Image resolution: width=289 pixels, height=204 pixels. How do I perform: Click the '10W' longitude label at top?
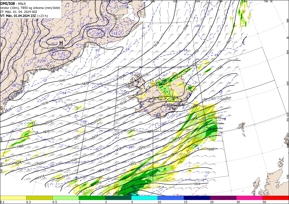click(x=198, y=1)
